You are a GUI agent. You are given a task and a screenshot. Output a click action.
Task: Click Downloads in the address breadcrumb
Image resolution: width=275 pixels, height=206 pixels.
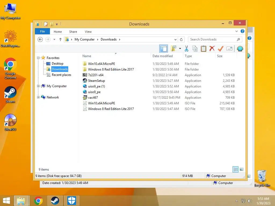coord(108,39)
